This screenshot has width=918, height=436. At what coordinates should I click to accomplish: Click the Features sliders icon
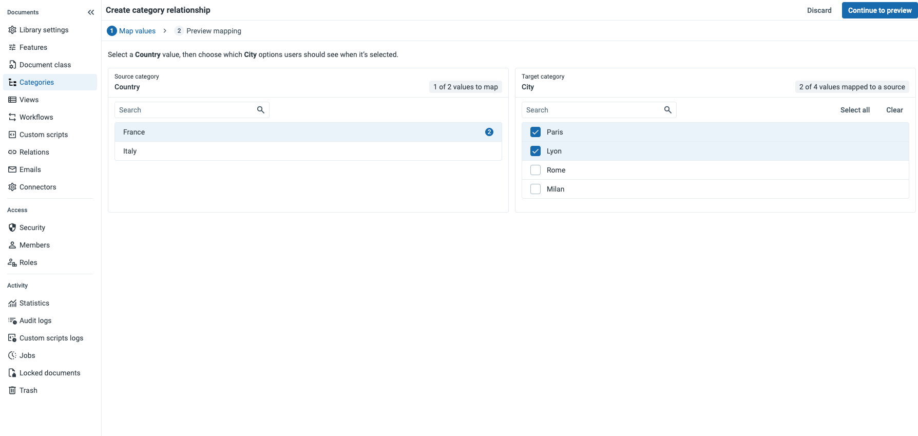tap(12, 47)
